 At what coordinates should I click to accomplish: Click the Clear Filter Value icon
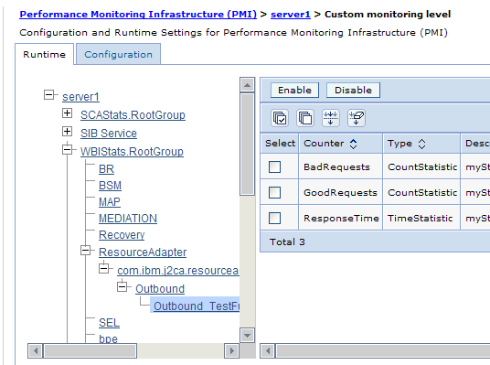click(357, 118)
